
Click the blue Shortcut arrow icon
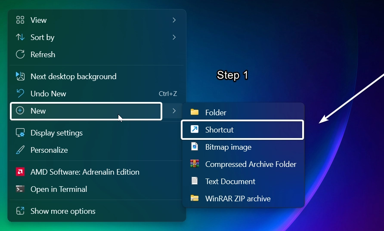point(195,129)
